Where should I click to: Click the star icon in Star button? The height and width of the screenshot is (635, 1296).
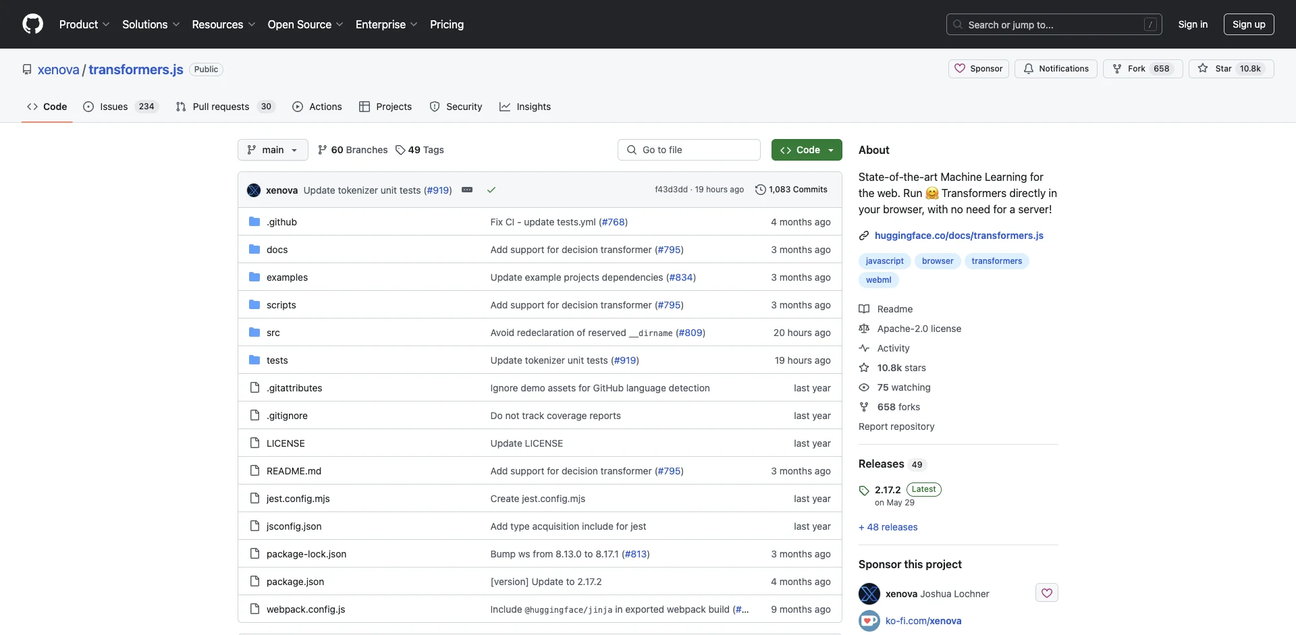coord(1203,69)
